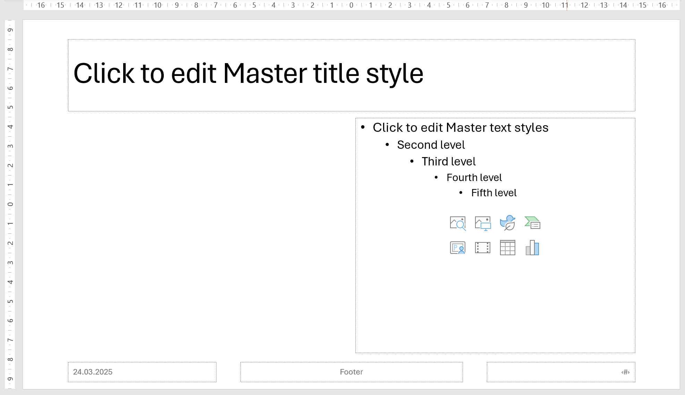Click the 'Second level' bullet text
The image size is (685, 395).
point(431,145)
